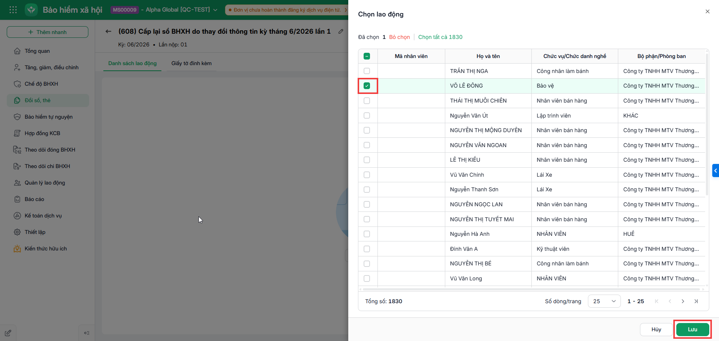Click the vertical scrollbar of employee table
This screenshot has height=341, width=719.
(x=707, y=124)
